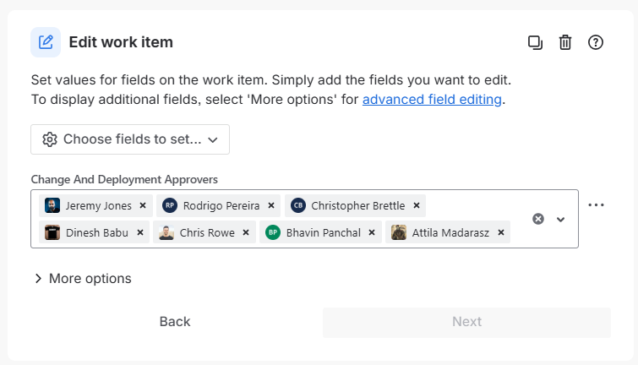Image resolution: width=638 pixels, height=365 pixels.
Task: Remove Chris Rowe from approvers
Action: click(x=246, y=232)
